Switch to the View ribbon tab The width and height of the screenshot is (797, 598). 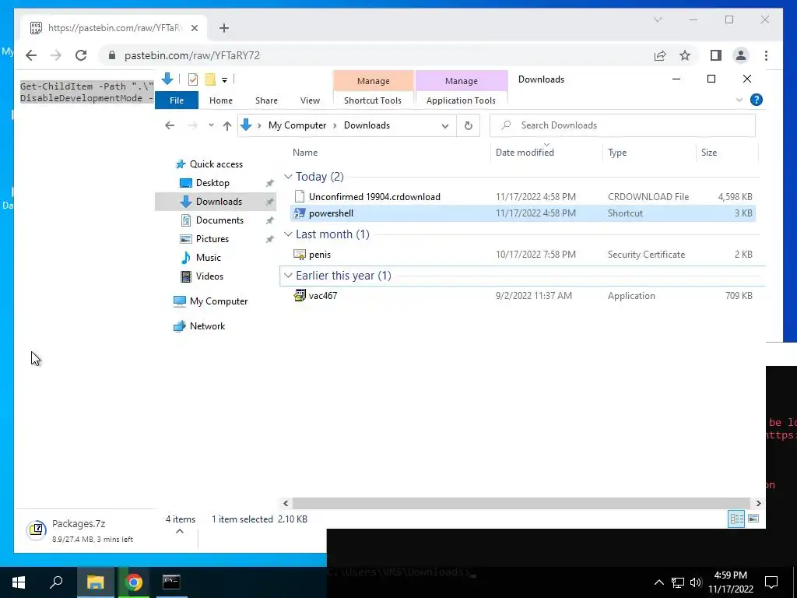coord(310,100)
